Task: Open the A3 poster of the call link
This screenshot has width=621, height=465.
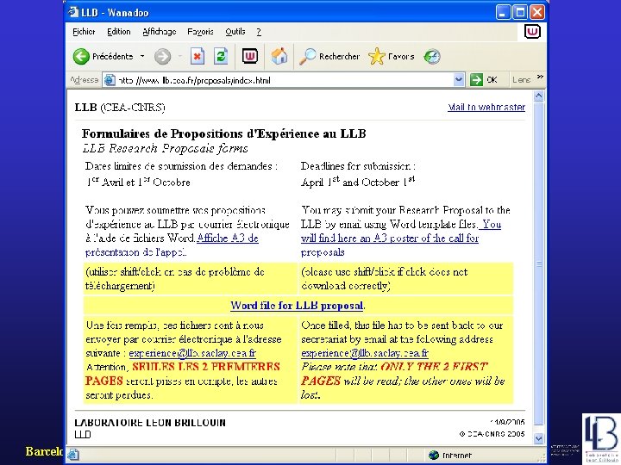Action: (x=390, y=238)
